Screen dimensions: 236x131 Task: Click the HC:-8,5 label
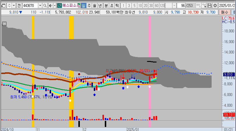click(x=228, y=22)
